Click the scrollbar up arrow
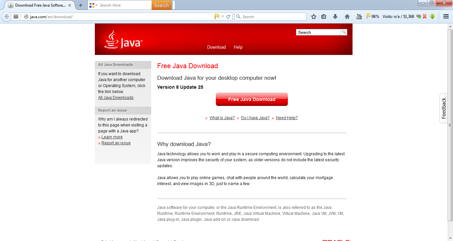Image resolution: width=453 pixels, height=241 pixels. pyautogui.click(x=450, y=26)
